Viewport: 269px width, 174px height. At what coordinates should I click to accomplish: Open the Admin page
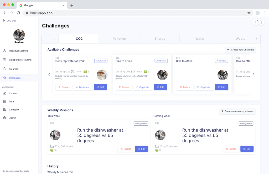tap(13, 118)
